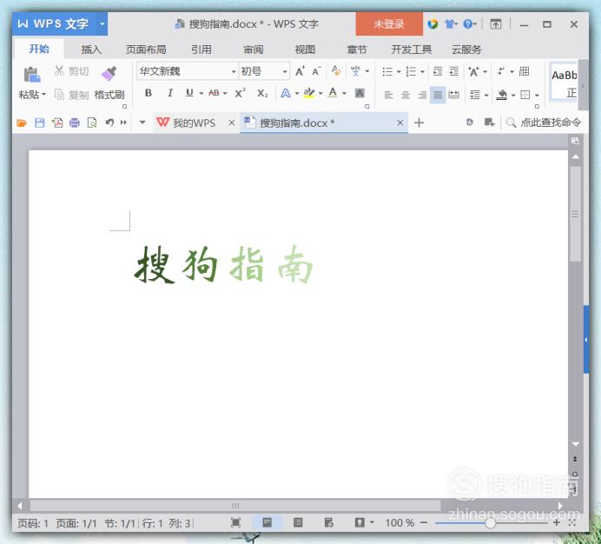Open the font size dropdown 初号

[x=285, y=71]
